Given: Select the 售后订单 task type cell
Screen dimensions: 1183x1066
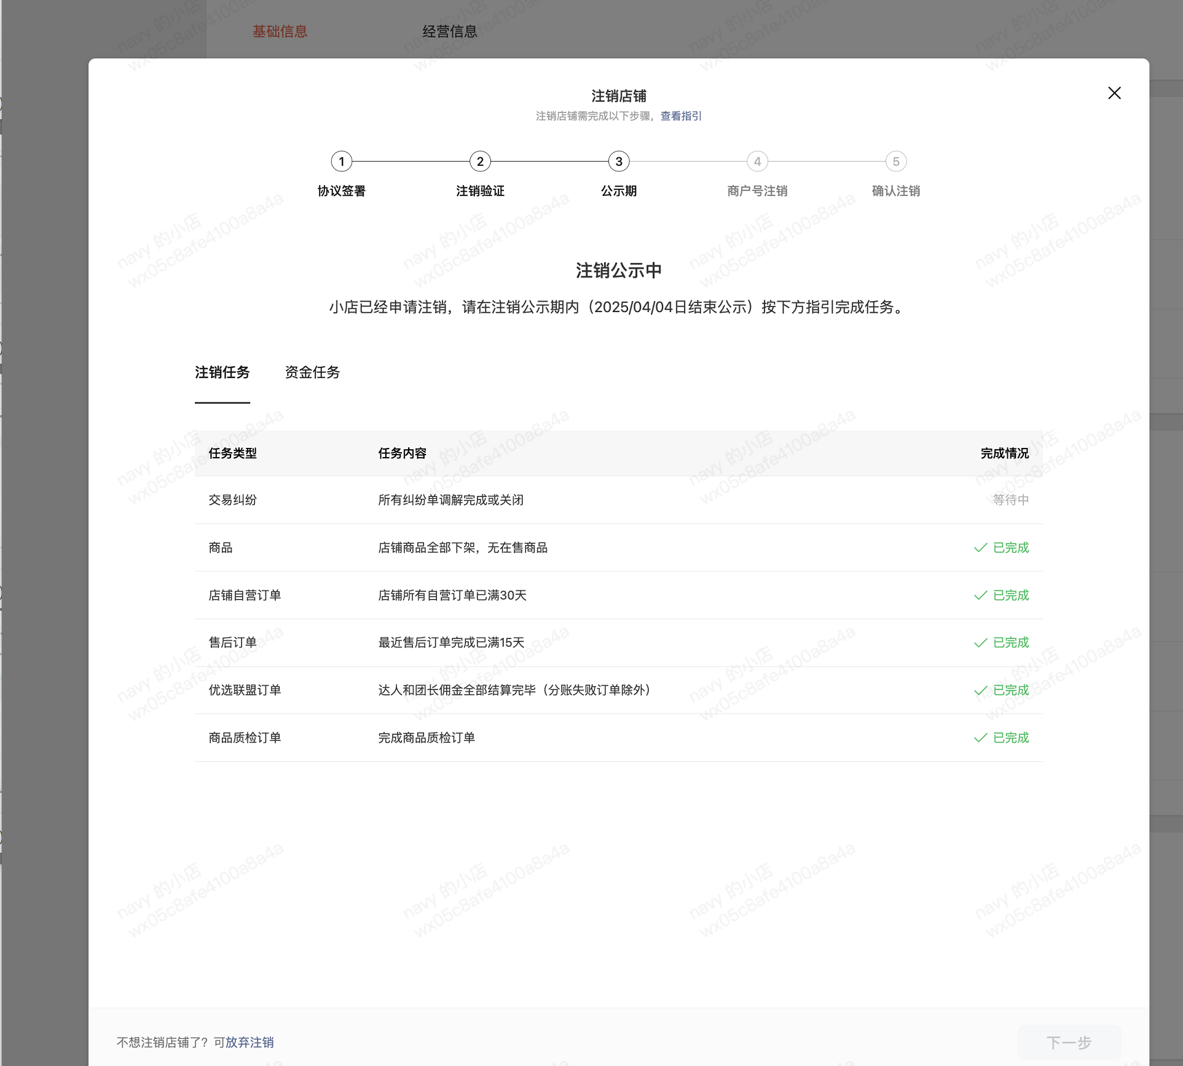Looking at the screenshot, I should (x=233, y=643).
